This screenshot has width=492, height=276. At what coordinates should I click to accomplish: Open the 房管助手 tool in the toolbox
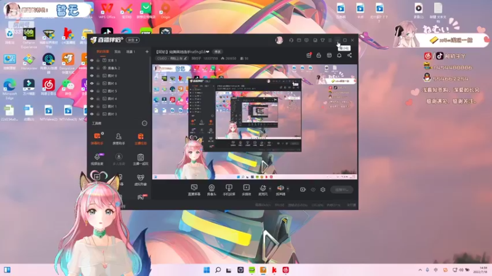pos(119,139)
